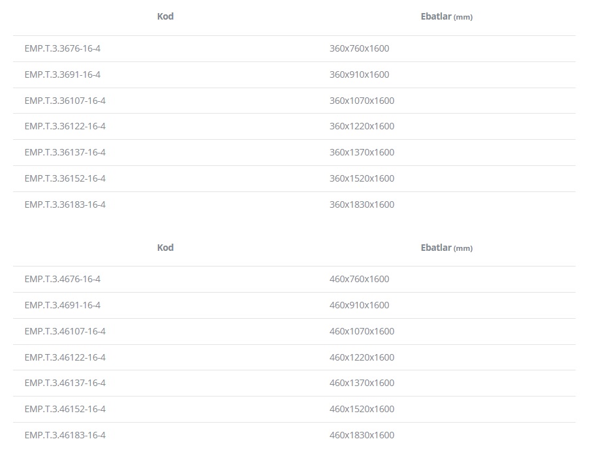This screenshot has height=454, width=590.
Task: Click the first table's Kod column header
Action: point(165,16)
